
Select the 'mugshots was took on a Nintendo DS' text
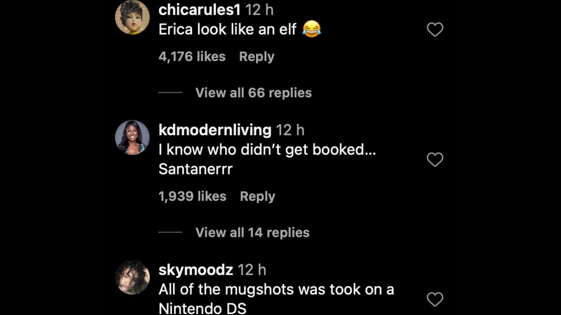[x=276, y=299]
